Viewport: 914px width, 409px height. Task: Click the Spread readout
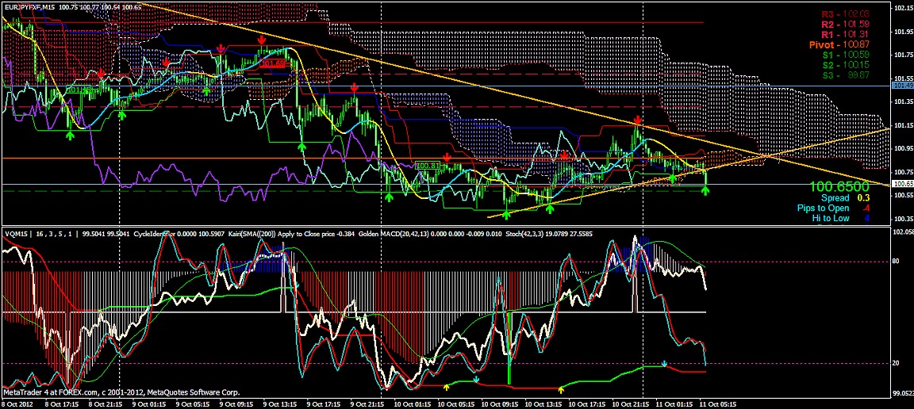tap(844, 197)
